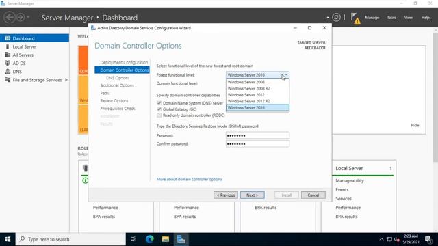Select the Local Server sidebar icon
438x246 pixels.
8,46
